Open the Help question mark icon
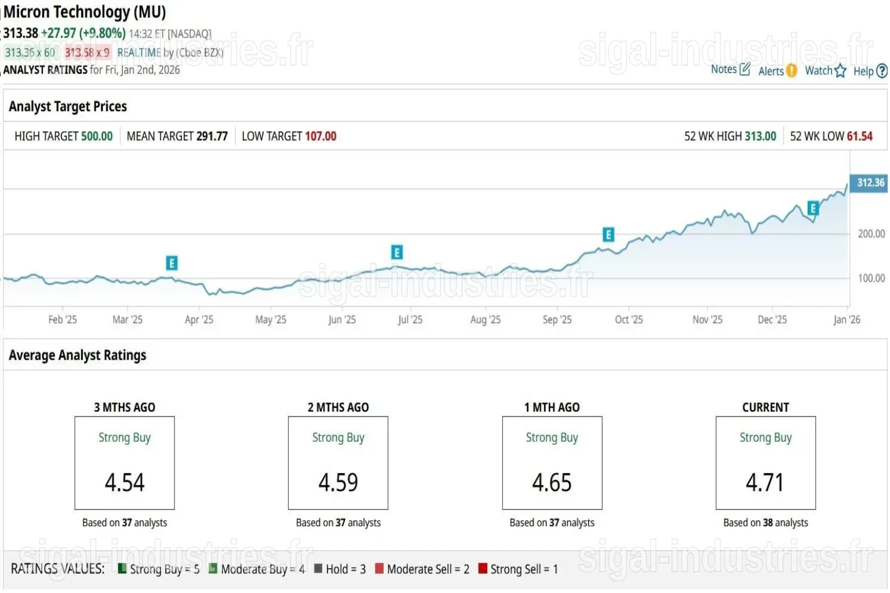This screenshot has height=593, width=890. click(882, 71)
